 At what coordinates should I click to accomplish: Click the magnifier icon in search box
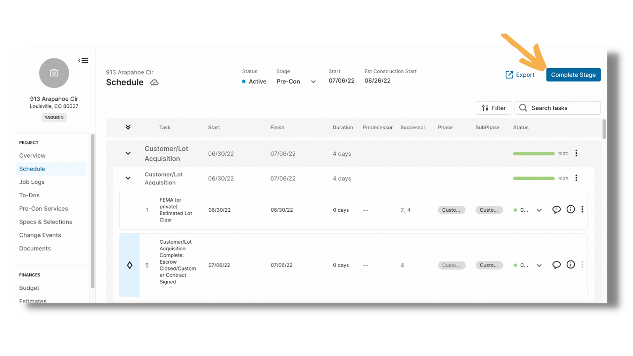(523, 108)
